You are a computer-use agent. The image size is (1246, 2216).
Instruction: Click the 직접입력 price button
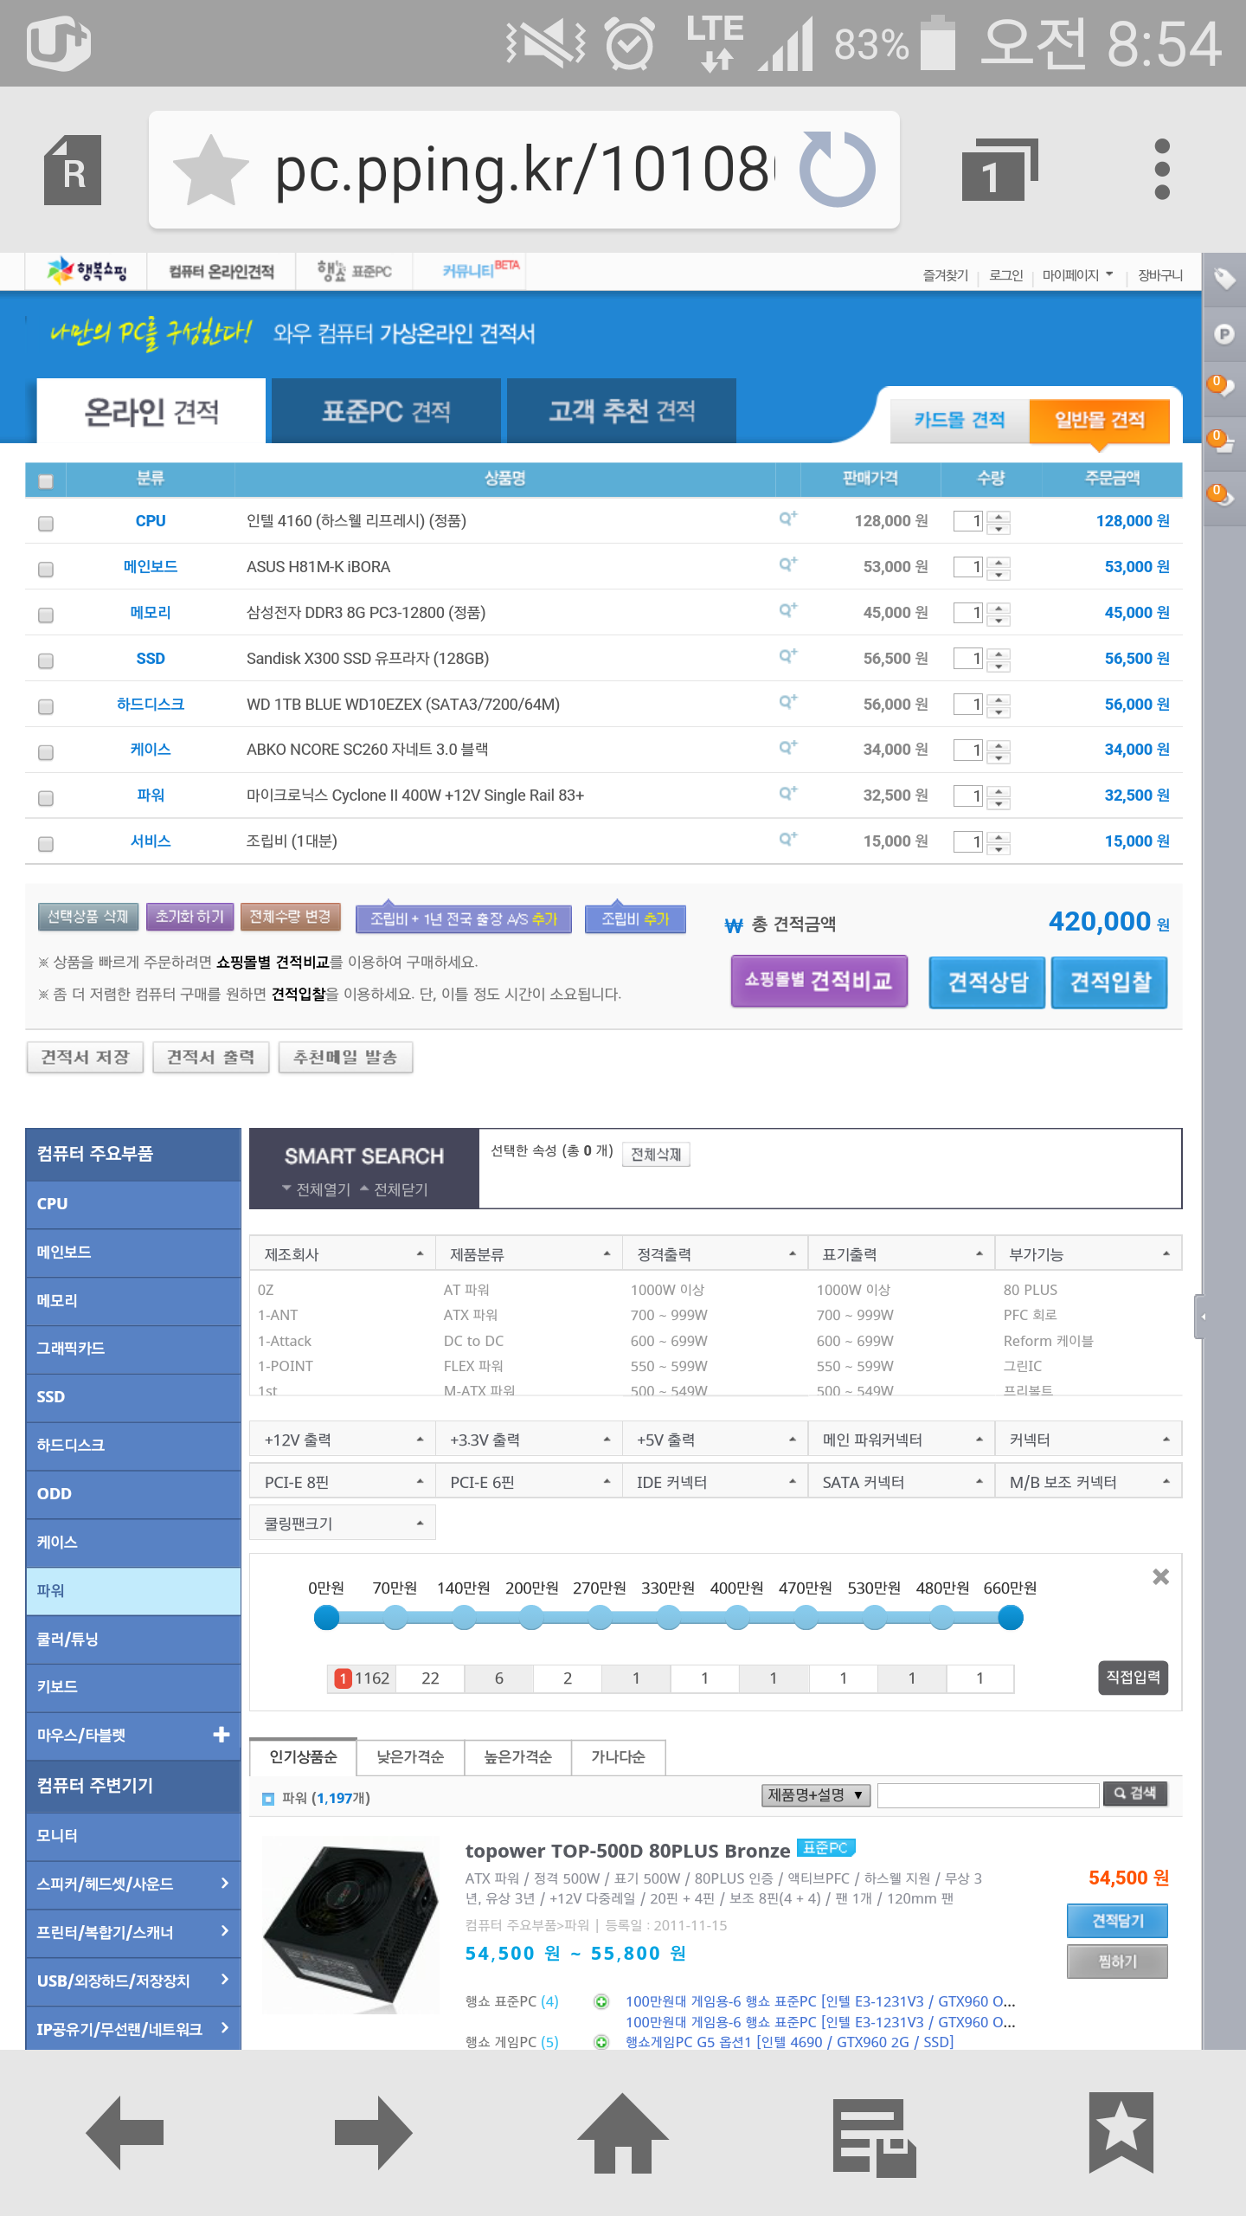(1133, 1678)
